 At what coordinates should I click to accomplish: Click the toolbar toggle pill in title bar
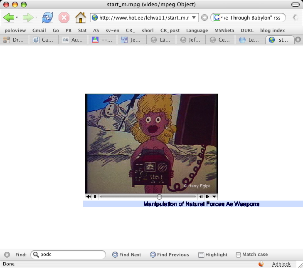coord(296,5)
